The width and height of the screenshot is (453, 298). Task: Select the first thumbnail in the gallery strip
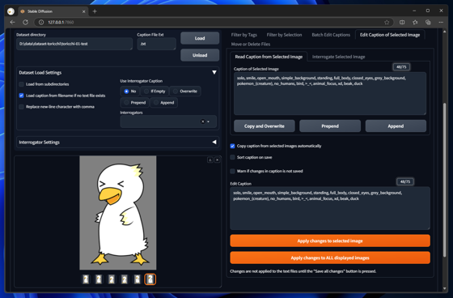[86, 279]
